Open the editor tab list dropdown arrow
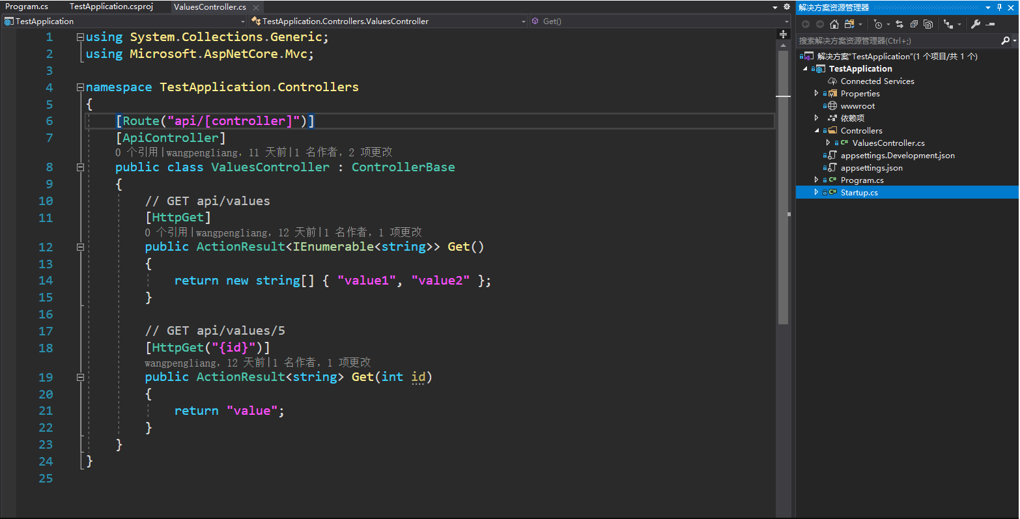 point(775,7)
